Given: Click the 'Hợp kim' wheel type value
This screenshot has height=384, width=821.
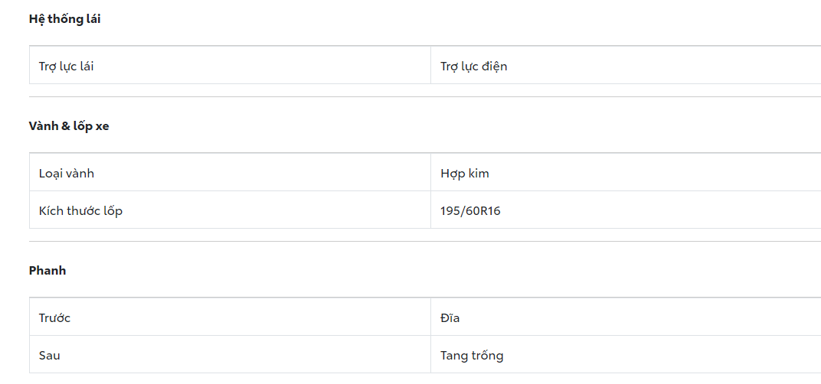Looking at the screenshot, I should point(464,173).
